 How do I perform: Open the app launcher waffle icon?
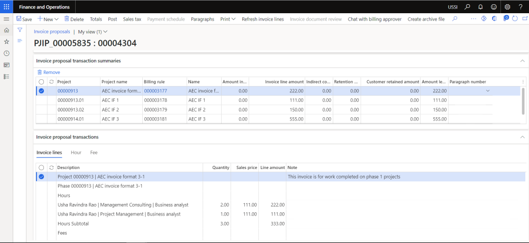pyautogui.click(x=6, y=6)
